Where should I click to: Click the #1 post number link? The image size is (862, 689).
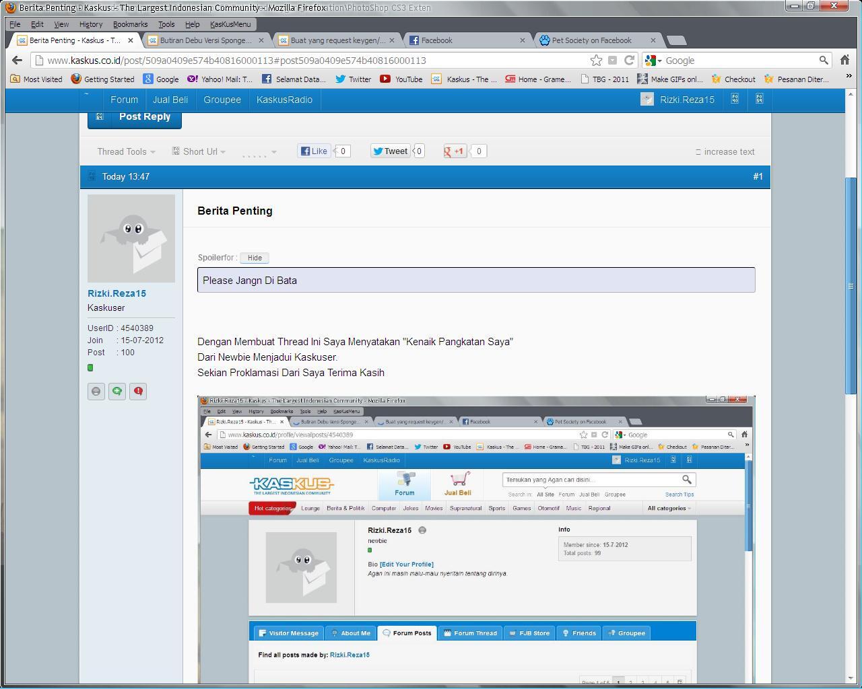pos(758,176)
